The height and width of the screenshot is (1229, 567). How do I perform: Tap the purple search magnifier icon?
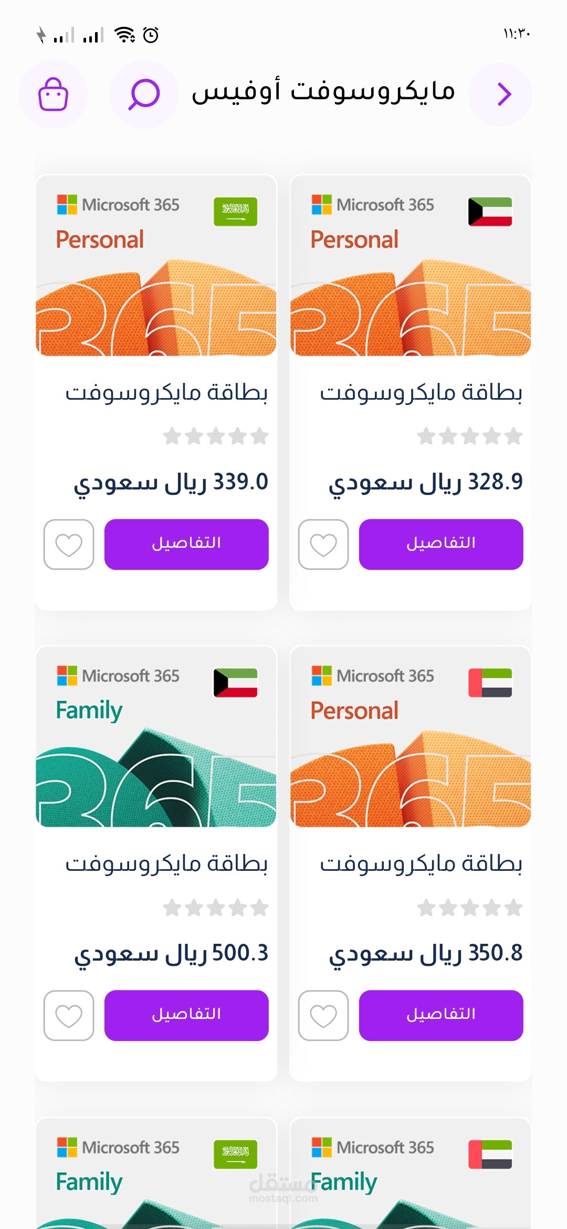point(144,95)
